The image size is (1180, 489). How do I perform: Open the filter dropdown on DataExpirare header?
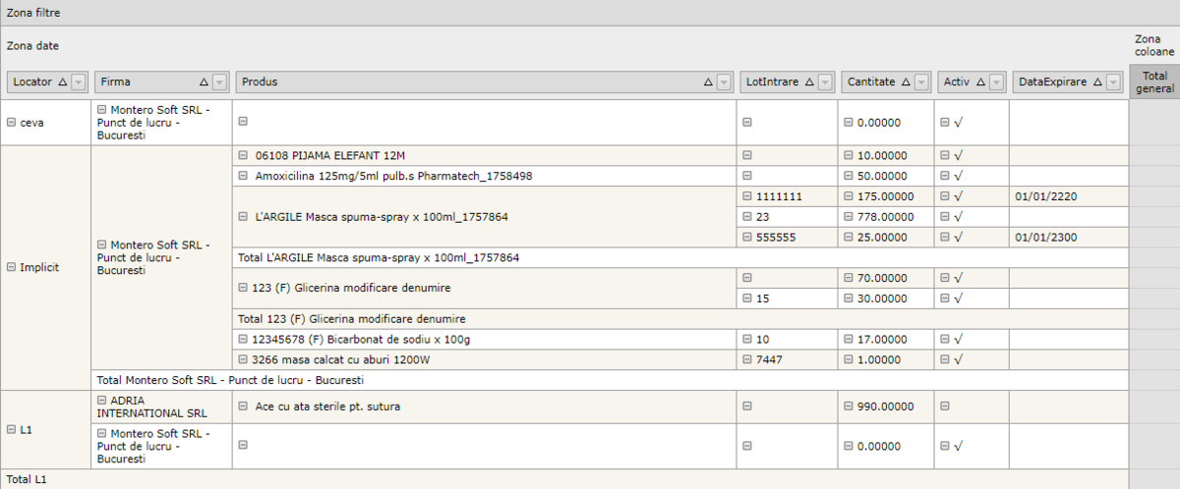pyautogui.click(x=1112, y=82)
